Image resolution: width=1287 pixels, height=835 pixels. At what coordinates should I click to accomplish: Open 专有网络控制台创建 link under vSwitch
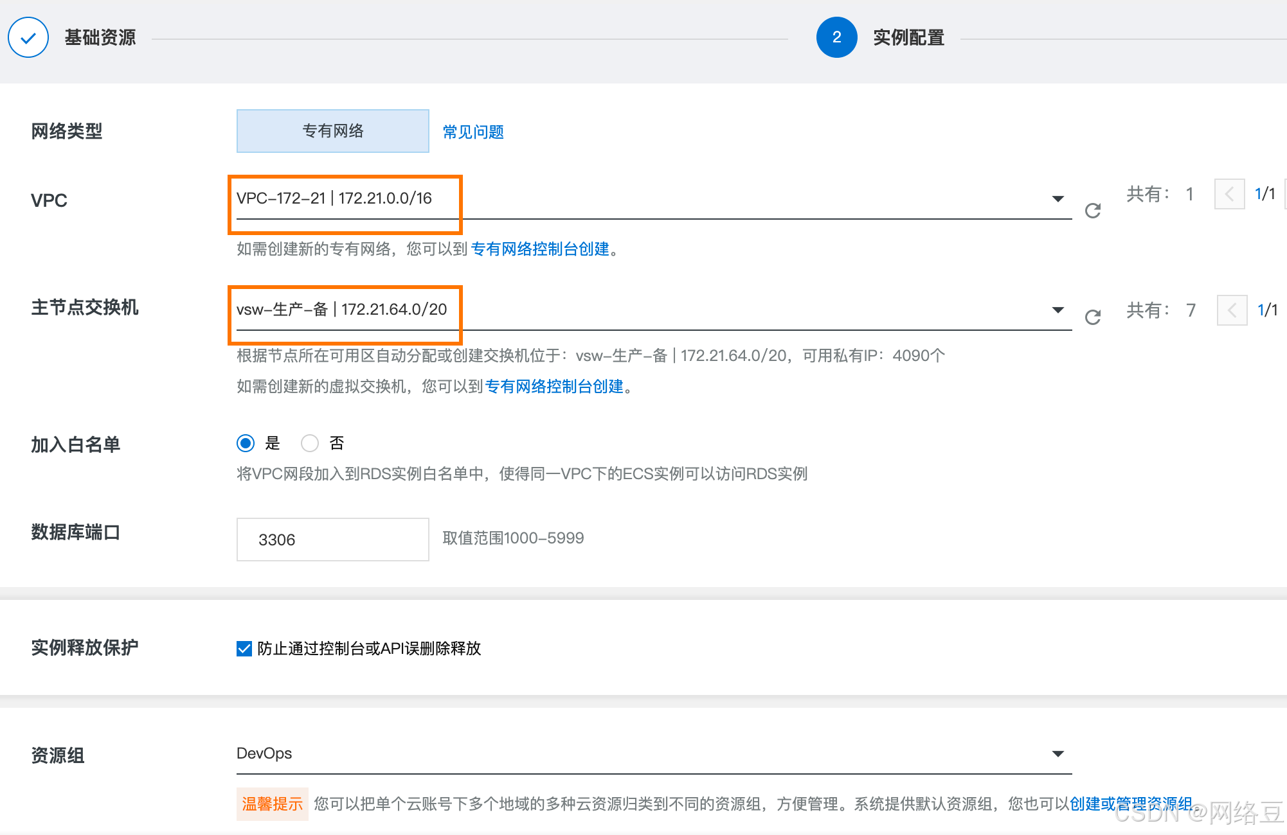click(x=554, y=387)
